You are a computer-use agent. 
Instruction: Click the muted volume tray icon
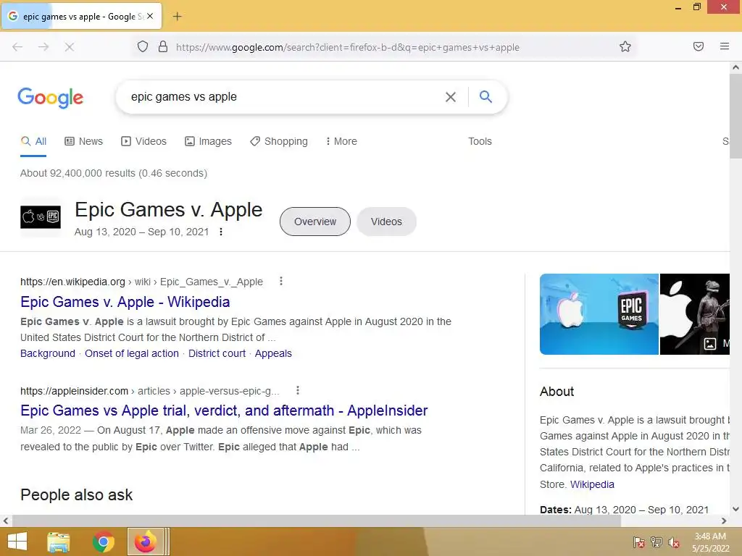(x=674, y=542)
